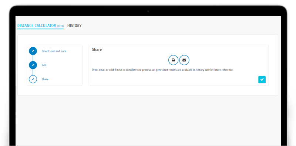Open the History tab

[x=74, y=26]
